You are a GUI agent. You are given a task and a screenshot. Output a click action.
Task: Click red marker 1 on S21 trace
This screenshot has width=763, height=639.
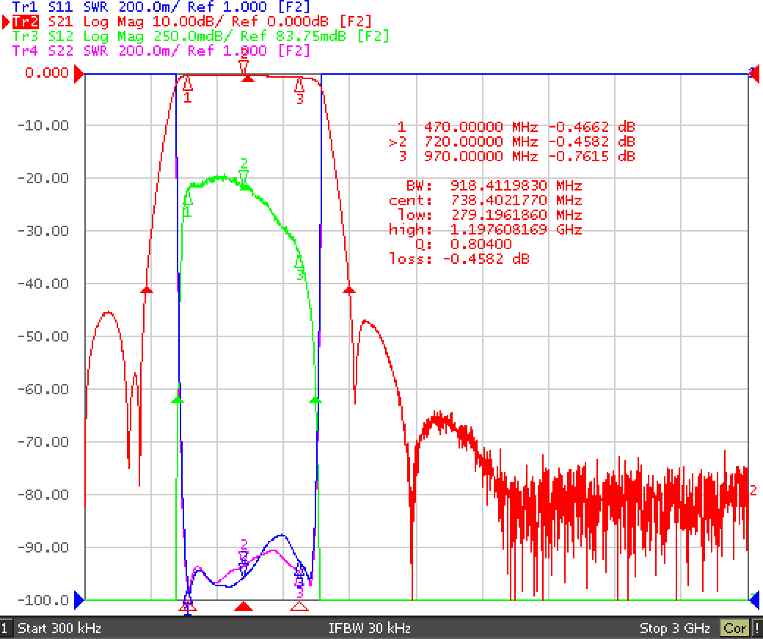pyautogui.click(x=187, y=84)
